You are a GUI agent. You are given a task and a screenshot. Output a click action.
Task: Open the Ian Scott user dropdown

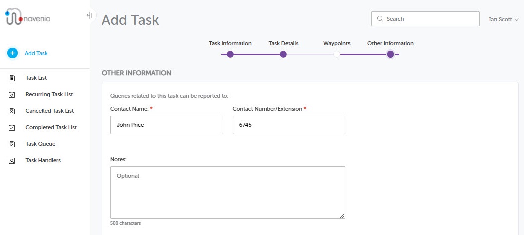pos(503,20)
